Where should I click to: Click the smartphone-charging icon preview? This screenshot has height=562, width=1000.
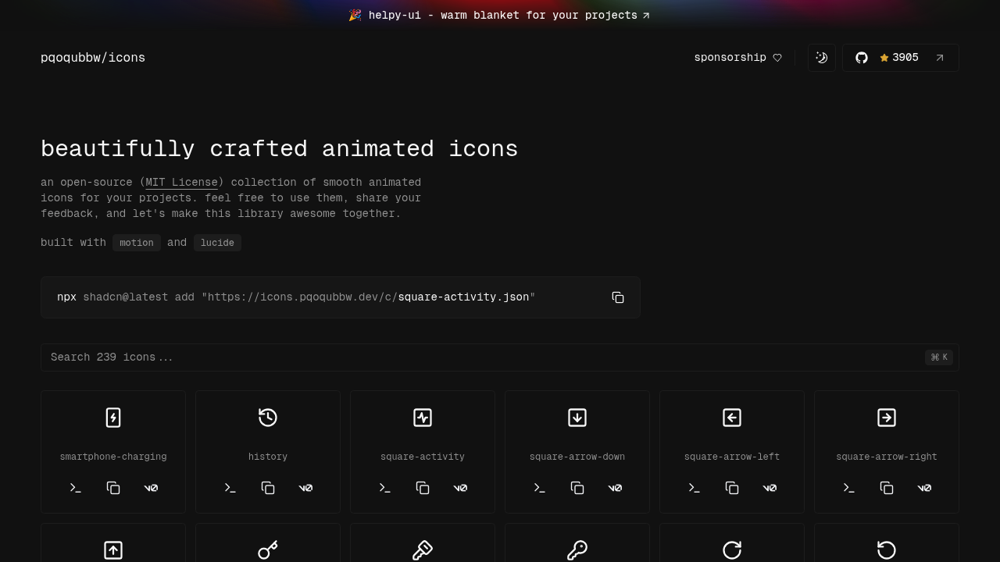point(113,418)
